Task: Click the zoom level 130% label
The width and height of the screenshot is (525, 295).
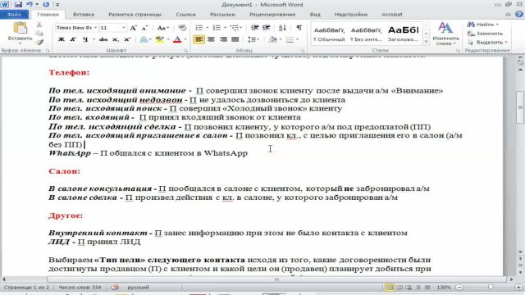Action: [444, 288]
